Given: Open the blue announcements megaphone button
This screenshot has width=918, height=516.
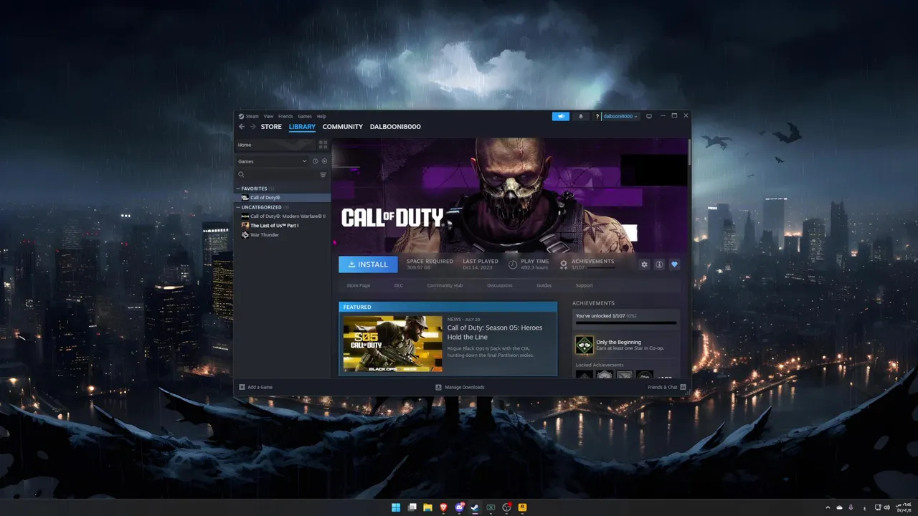Looking at the screenshot, I should (561, 116).
